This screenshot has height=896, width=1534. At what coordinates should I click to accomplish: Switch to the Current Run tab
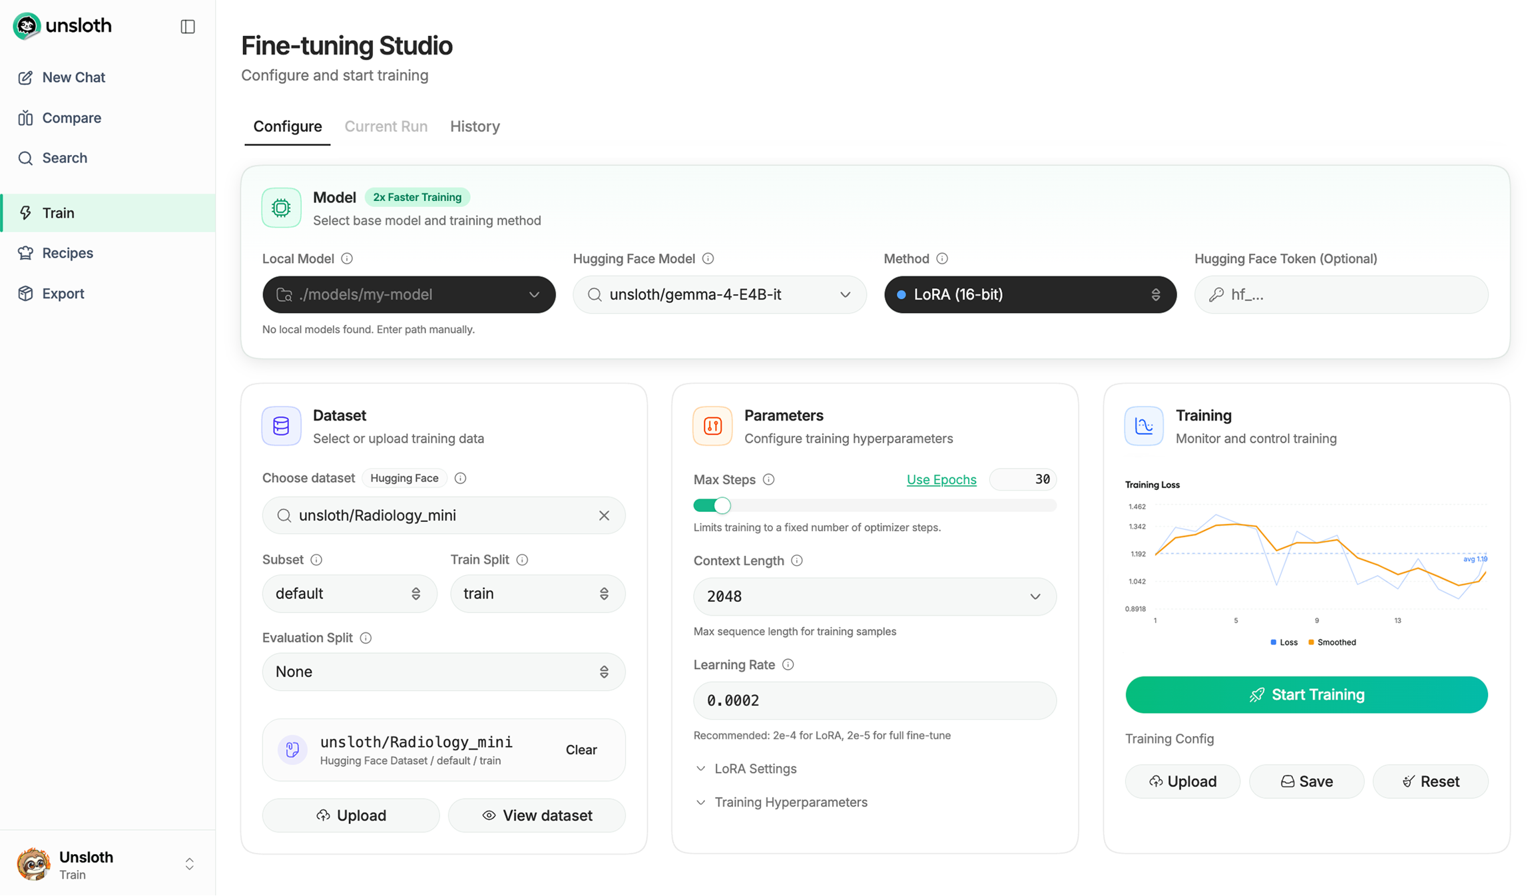coord(386,126)
